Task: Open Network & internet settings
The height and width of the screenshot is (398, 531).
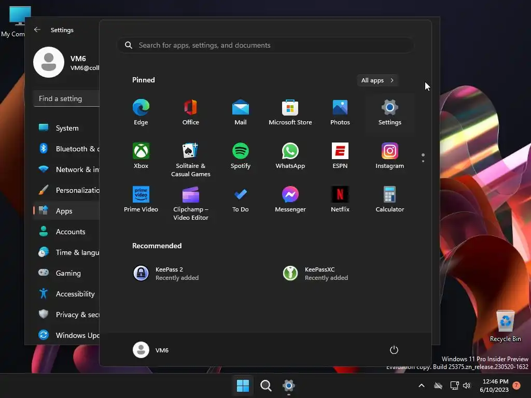Action: point(67,169)
